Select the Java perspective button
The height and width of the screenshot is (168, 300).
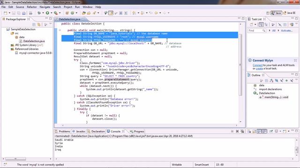coord(276,13)
